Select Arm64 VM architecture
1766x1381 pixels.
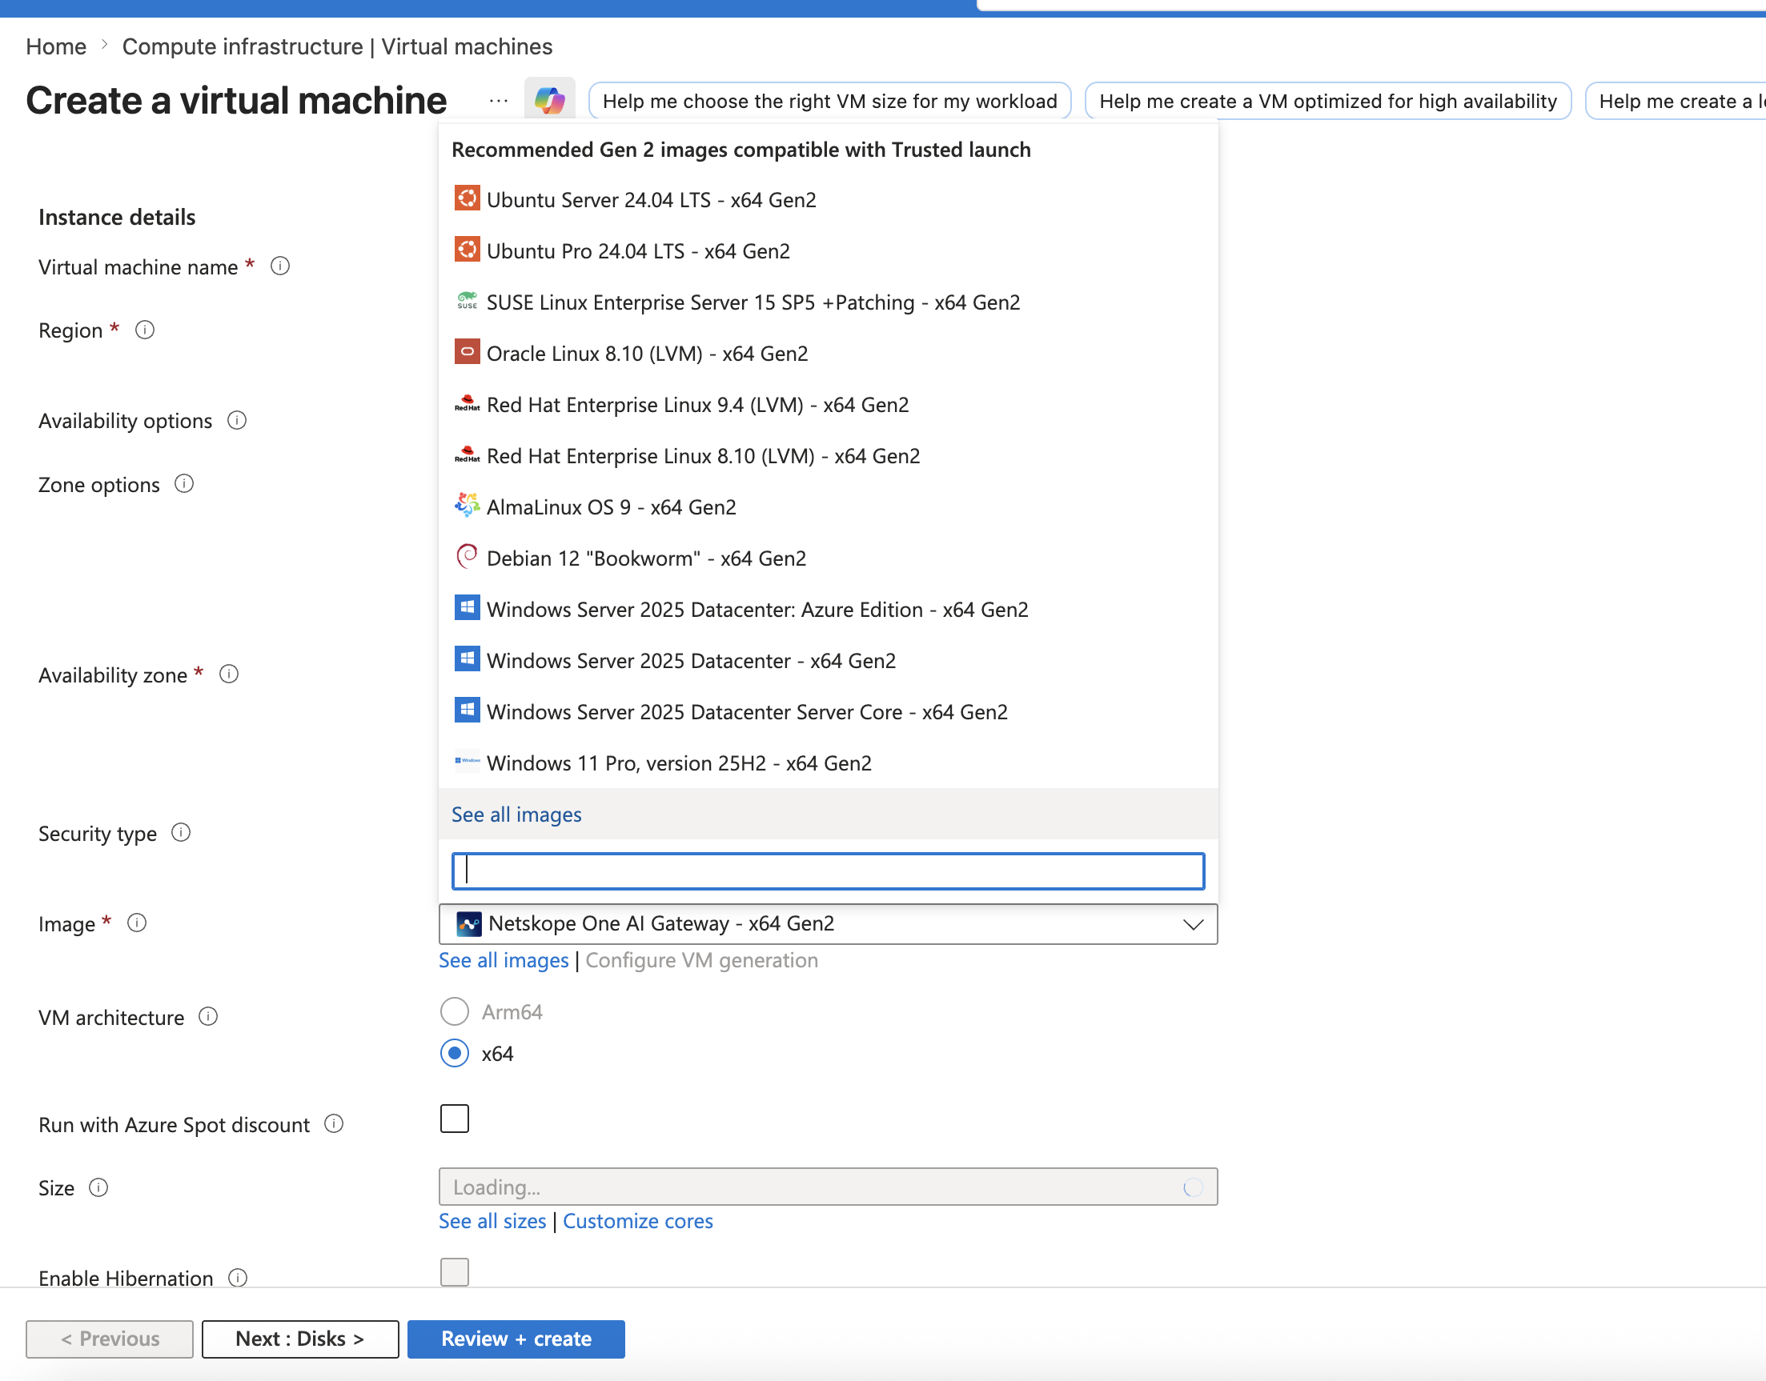click(455, 1011)
